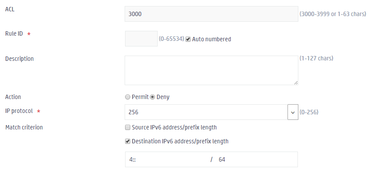Select the Deny action radio button
Screen dimensions: 380x172
point(152,97)
